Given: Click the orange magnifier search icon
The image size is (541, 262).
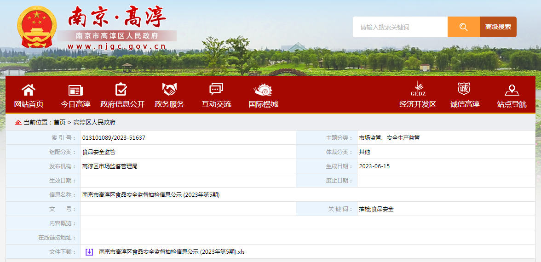Looking at the screenshot, I should click(464, 27).
